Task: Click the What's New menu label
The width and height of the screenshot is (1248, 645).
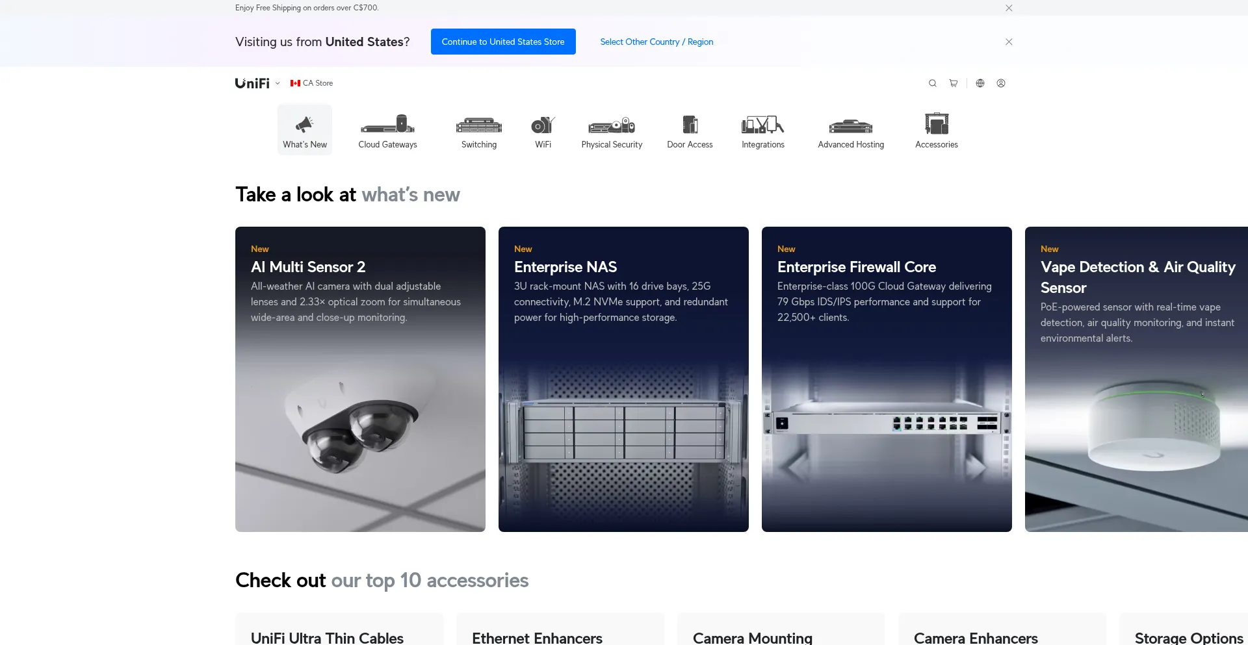Action: pos(305,145)
